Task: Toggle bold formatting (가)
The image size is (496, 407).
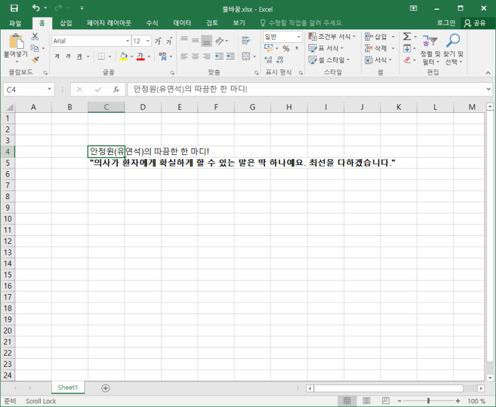Action: click(x=57, y=56)
